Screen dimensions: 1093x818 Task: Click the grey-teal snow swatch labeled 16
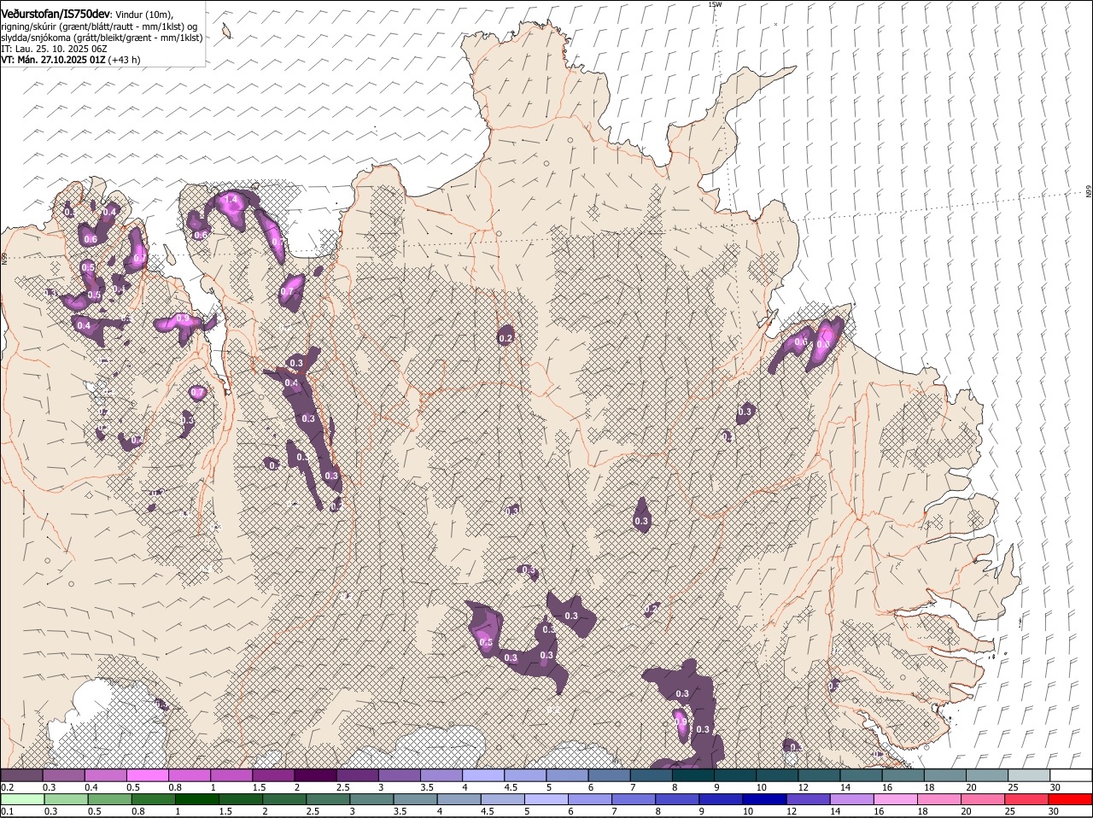coord(902,775)
